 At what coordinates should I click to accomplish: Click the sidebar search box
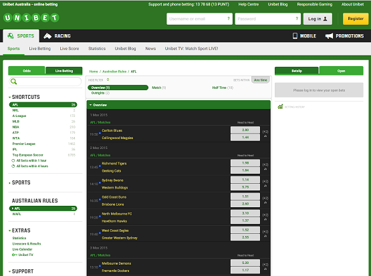45,82
